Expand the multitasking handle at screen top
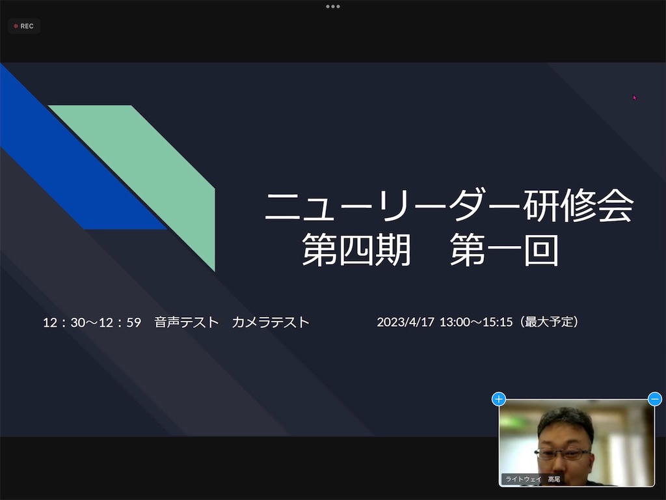This screenshot has height=500, width=666. pos(333,7)
